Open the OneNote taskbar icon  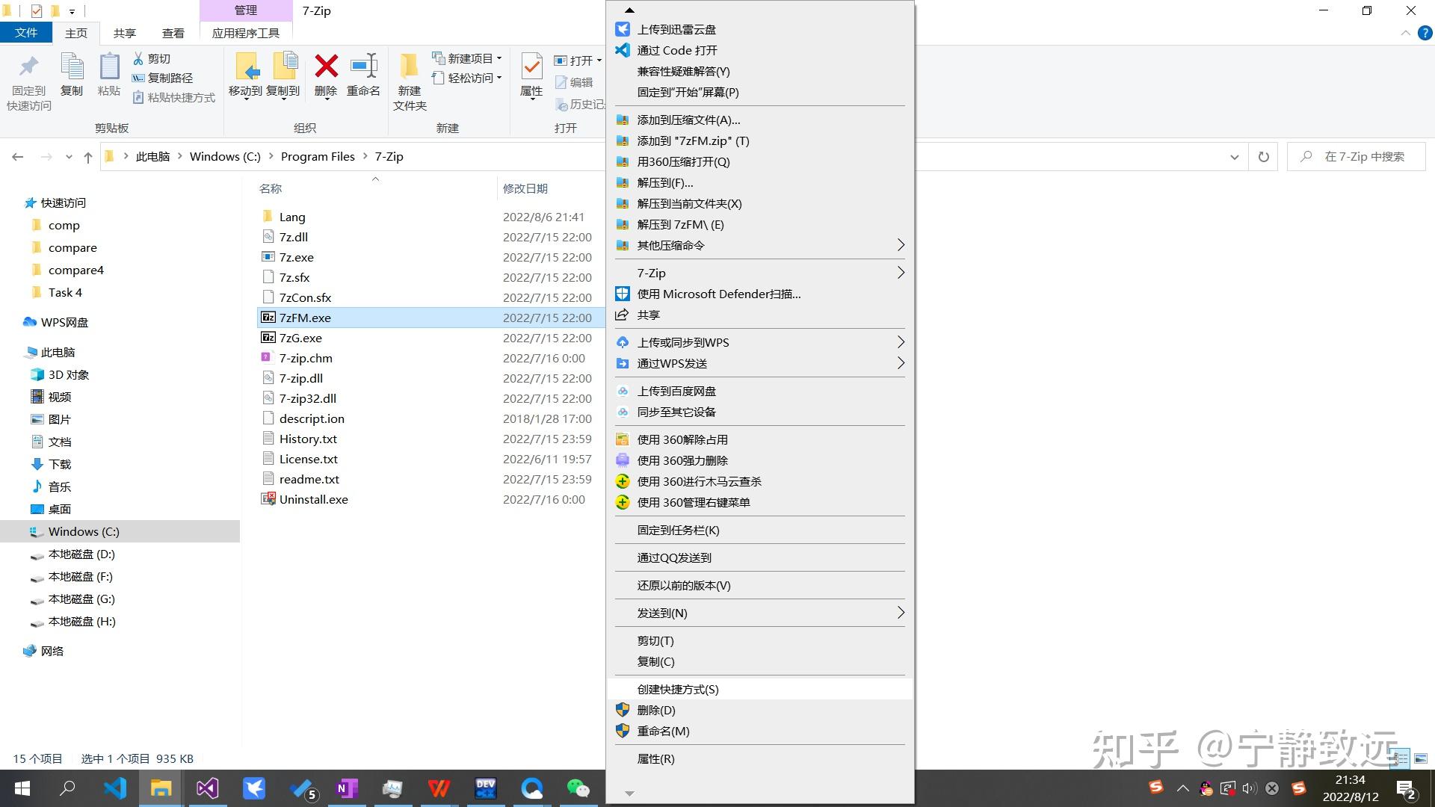click(347, 788)
